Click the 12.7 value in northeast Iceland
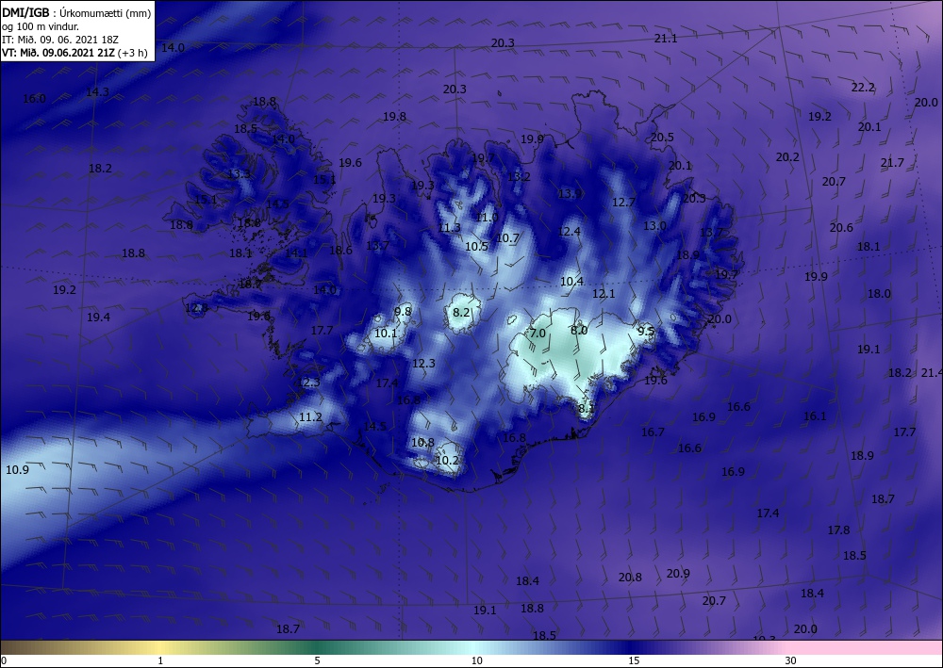943x668 pixels. coord(623,203)
